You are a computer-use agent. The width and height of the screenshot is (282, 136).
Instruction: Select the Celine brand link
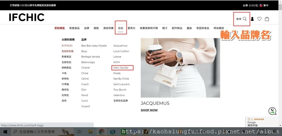[85, 79]
